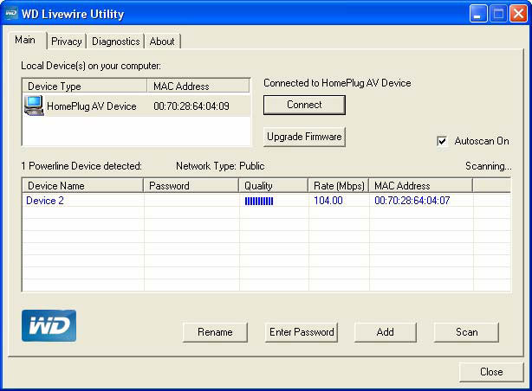
Task: Click the Close button at bottom
Action: click(x=491, y=372)
